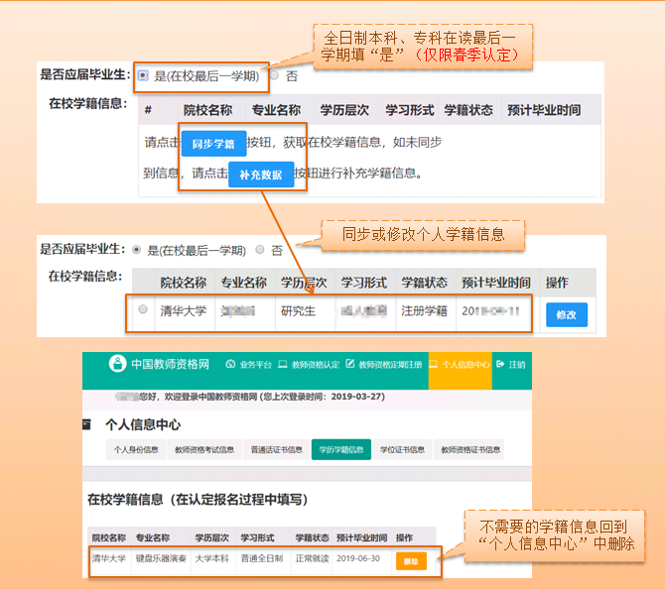This screenshot has height=589, width=665.
Task: Click the 同步学籍 button
Action: tap(213, 144)
